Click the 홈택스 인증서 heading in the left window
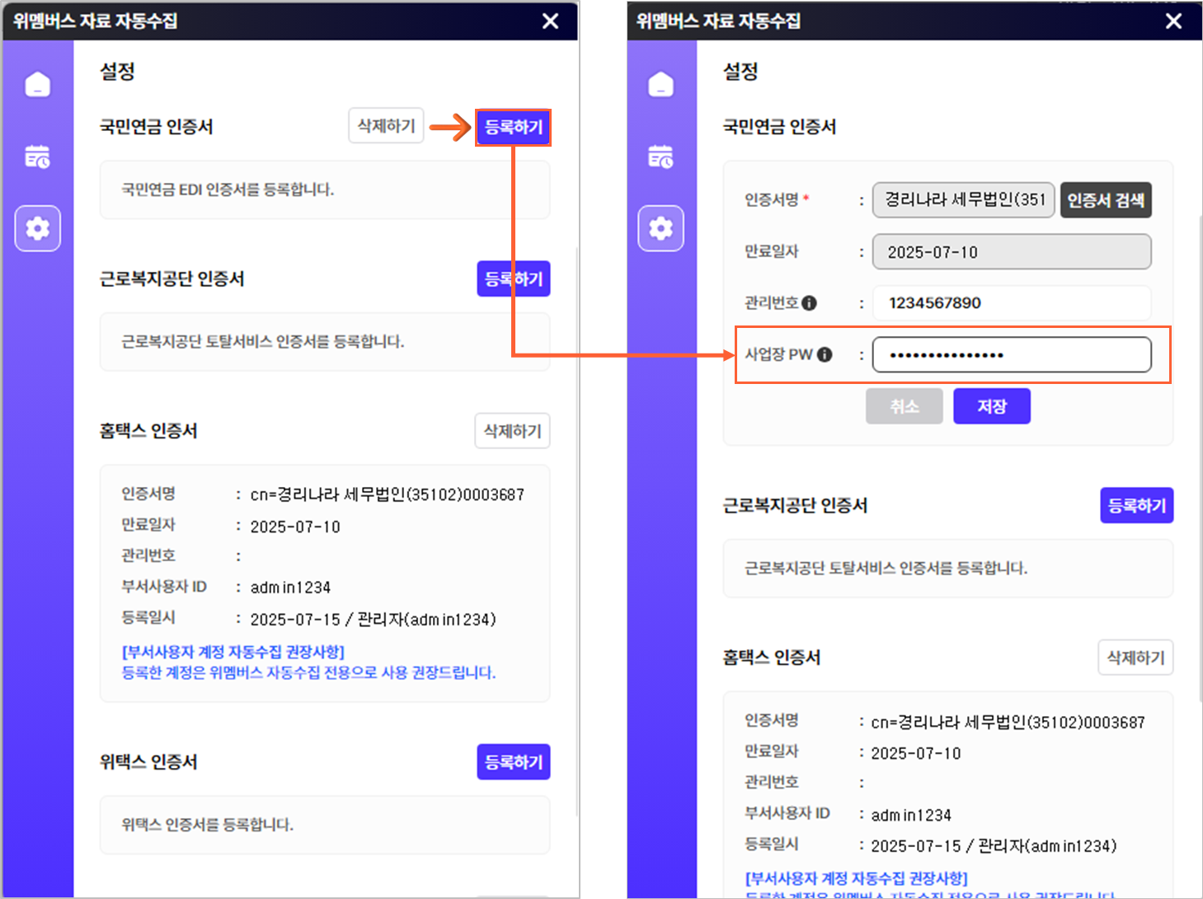1203x899 pixels. point(148,431)
